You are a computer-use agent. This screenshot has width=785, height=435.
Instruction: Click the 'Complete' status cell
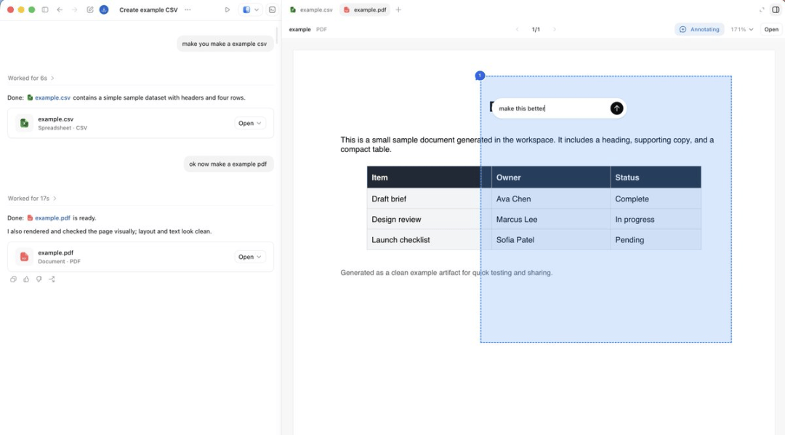656,199
